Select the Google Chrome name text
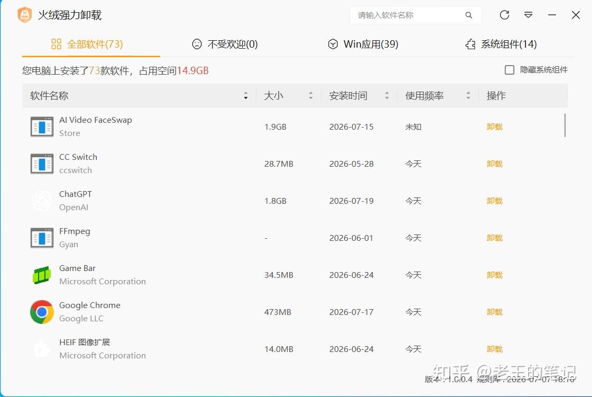This screenshot has height=397, width=592. click(90, 305)
